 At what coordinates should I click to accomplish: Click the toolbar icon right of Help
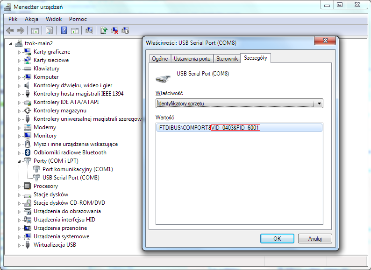(x=75, y=30)
